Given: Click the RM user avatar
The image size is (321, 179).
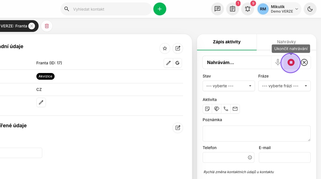Looking at the screenshot, I should click(263, 9).
